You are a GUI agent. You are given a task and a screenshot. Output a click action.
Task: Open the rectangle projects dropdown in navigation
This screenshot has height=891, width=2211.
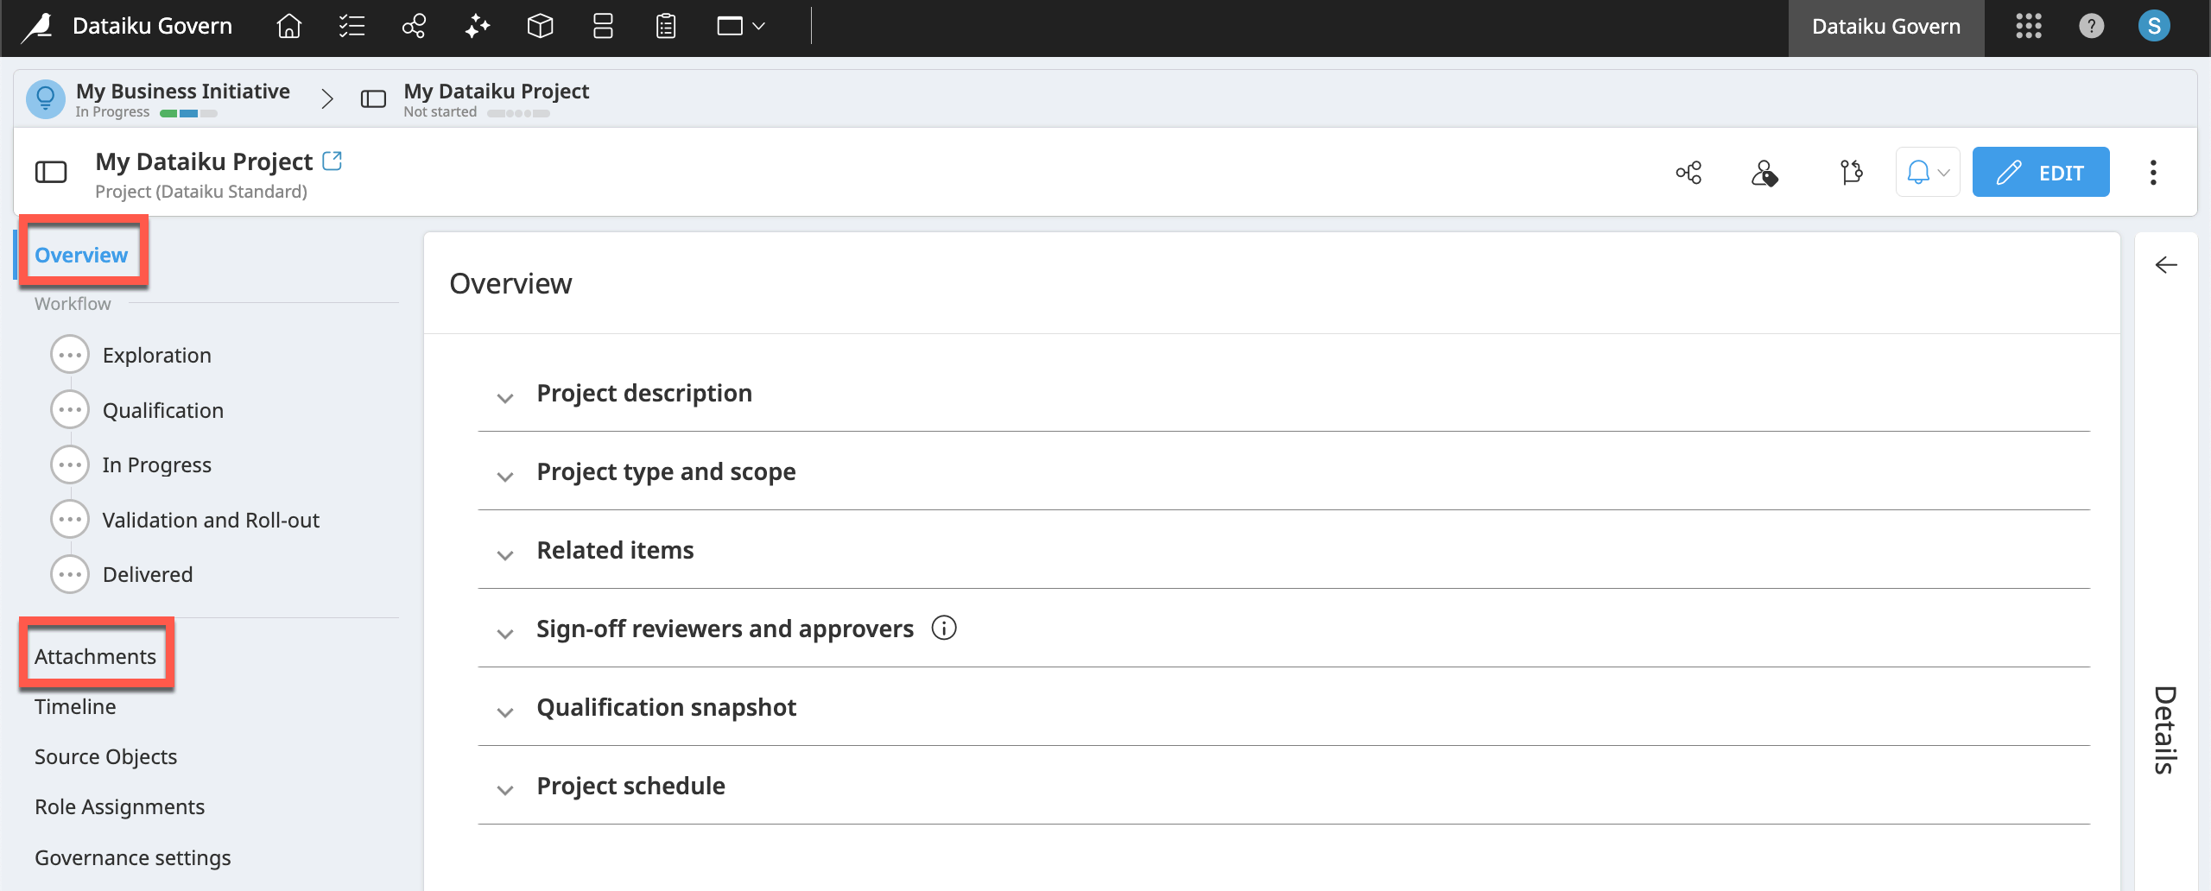[x=741, y=27]
